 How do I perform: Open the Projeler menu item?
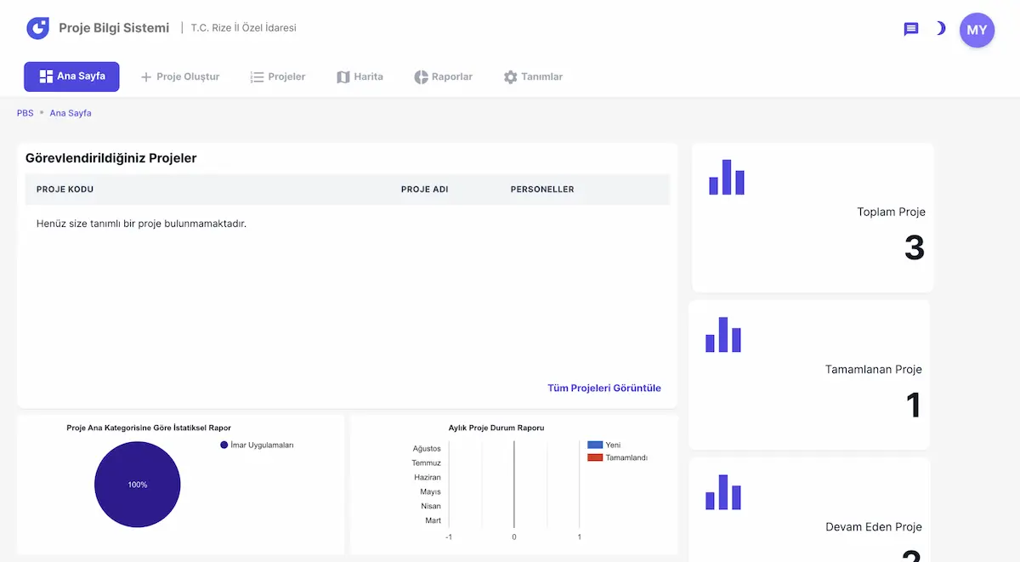point(277,77)
